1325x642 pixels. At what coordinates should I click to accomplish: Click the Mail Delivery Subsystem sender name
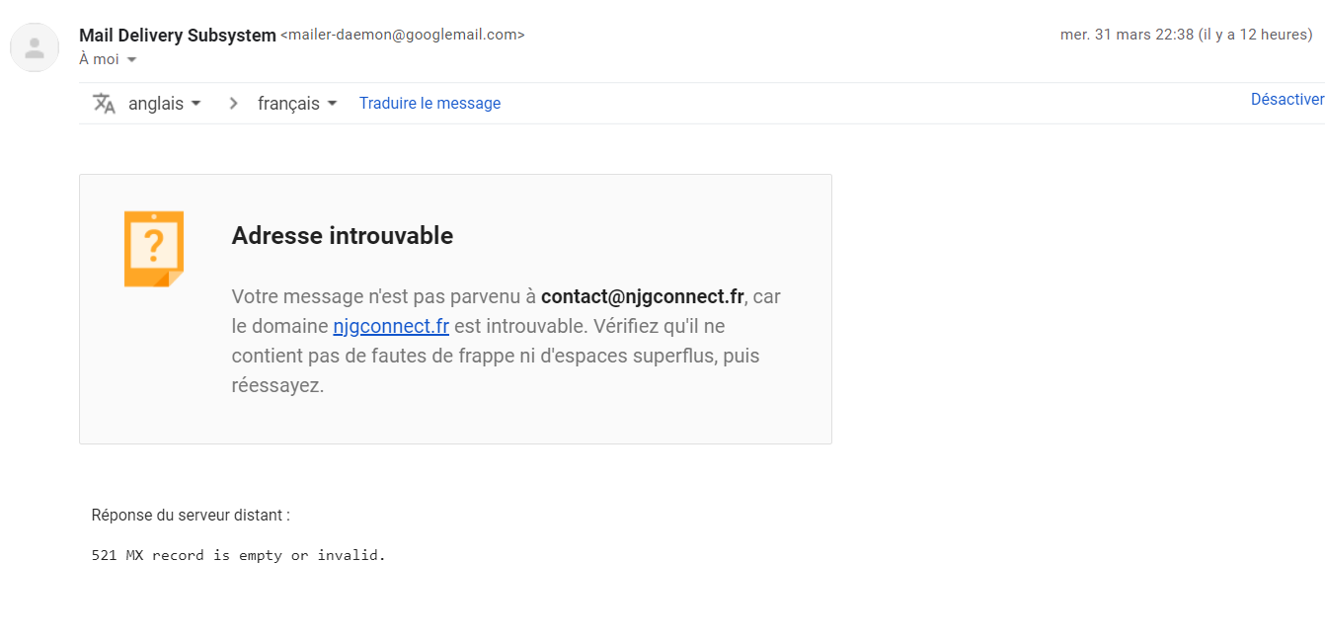tap(178, 35)
